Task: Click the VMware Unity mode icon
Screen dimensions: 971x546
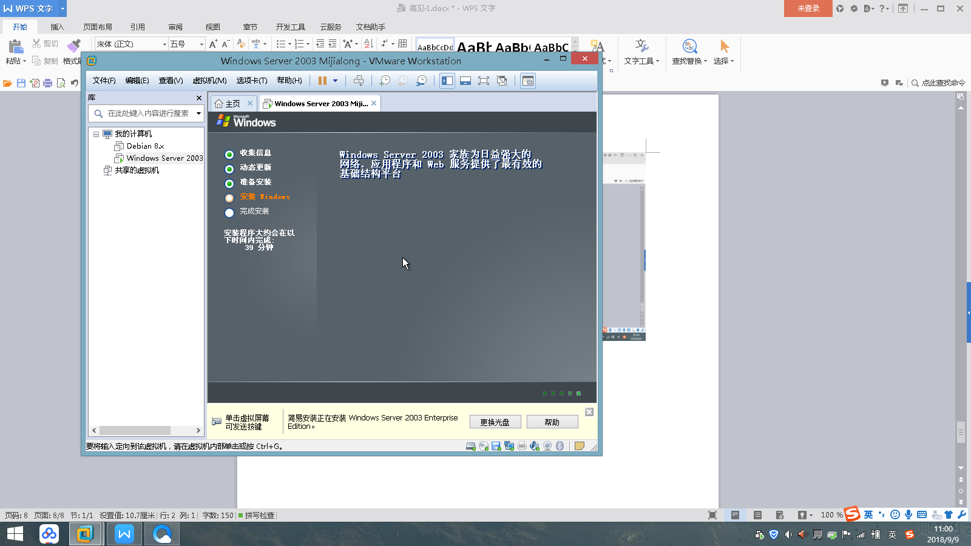Action: pos(502,81)
